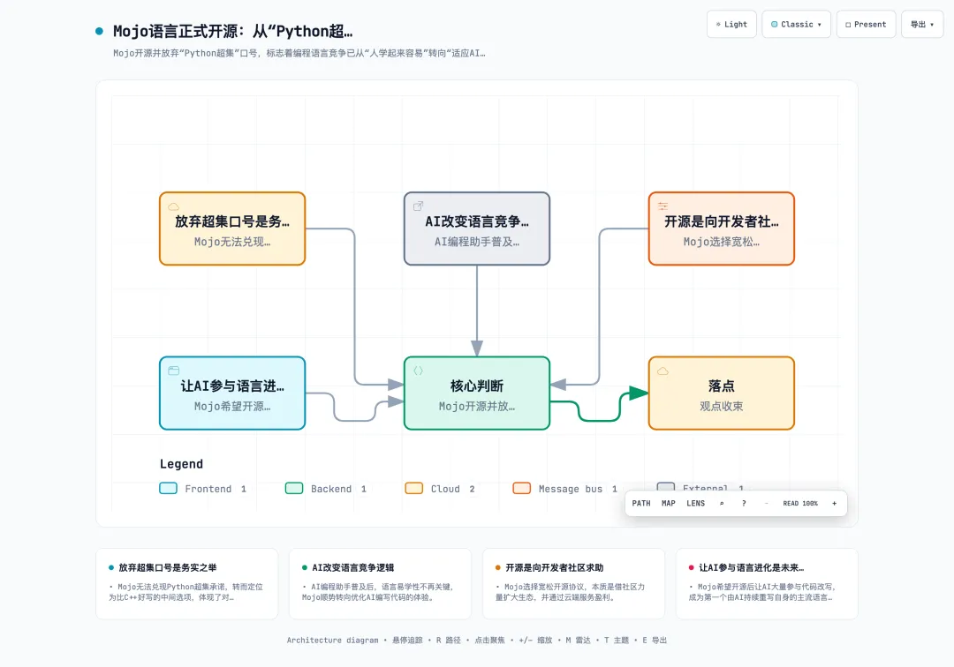Click the Backend legend label
Screen dimensions: 954x667
pyautogui.click(x=331, y=489)
